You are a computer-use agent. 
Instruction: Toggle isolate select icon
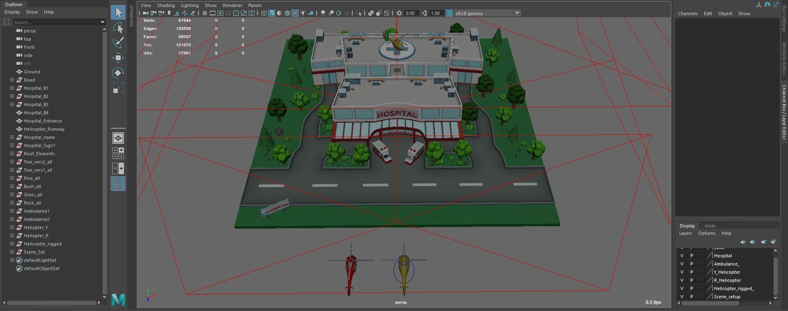(359, 13)
